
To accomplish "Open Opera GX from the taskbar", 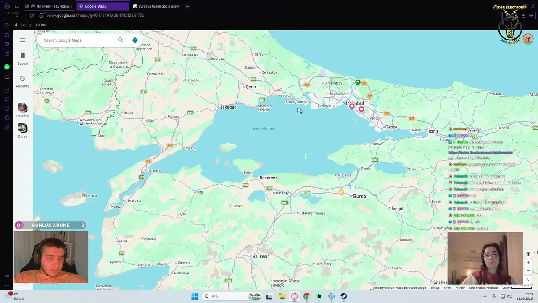I will 294,296.
